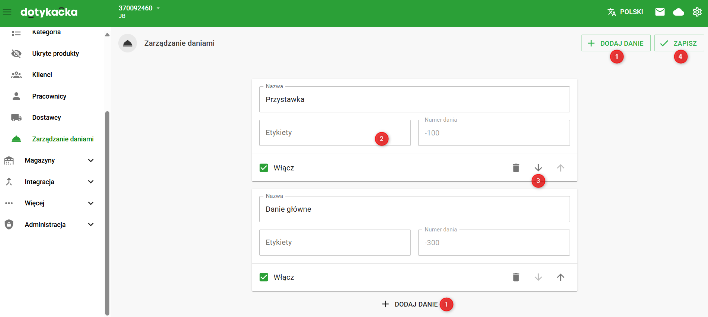
Task: Open the hamburger navigation menu
Action: 7,12
